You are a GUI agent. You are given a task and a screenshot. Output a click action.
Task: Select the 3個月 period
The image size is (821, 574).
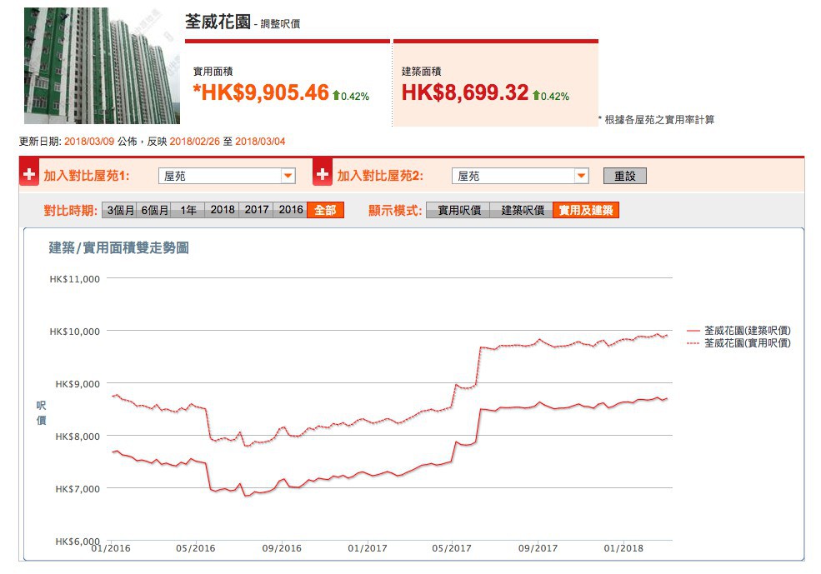pos(119,210)
